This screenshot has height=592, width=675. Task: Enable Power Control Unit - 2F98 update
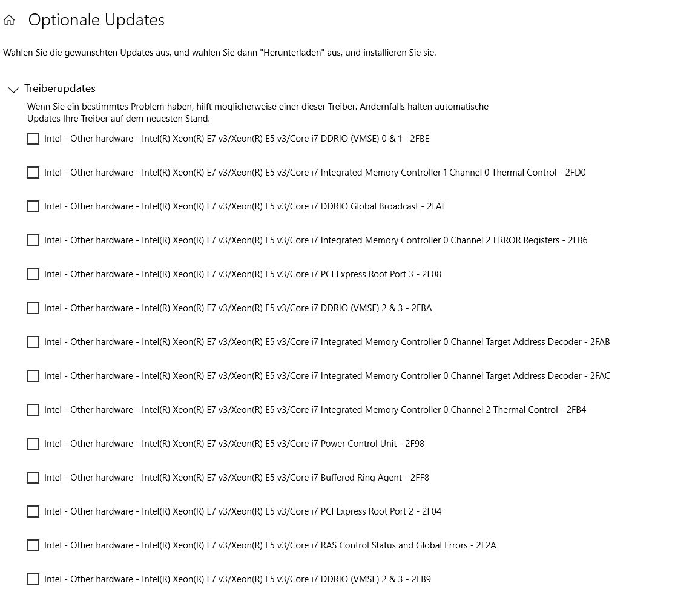pyautogui.click(x=33, y=444)
